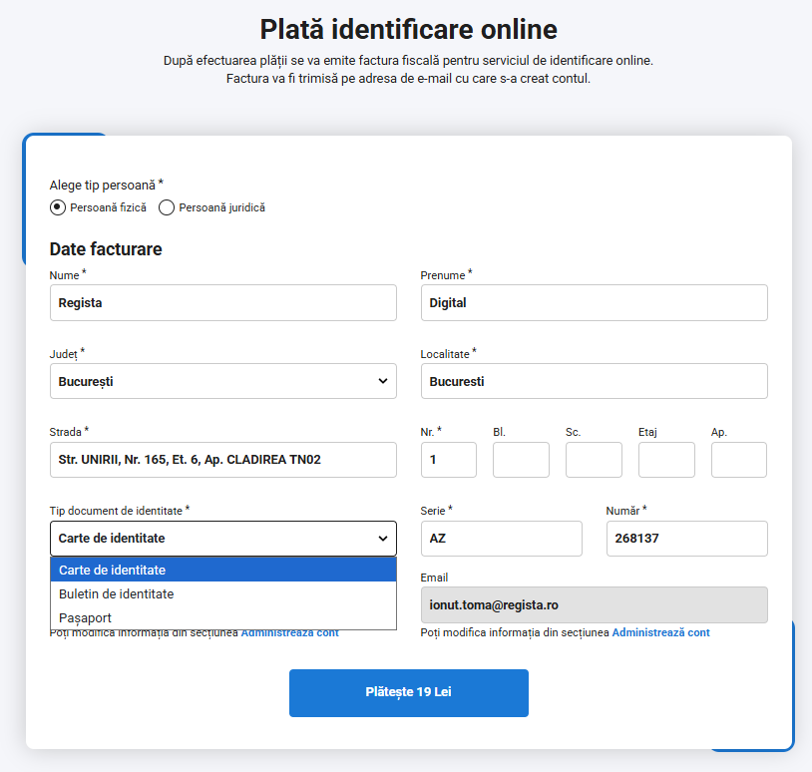Click the Bl. input field
This screenshot has height=772, width=812.
tap(521, 460)
